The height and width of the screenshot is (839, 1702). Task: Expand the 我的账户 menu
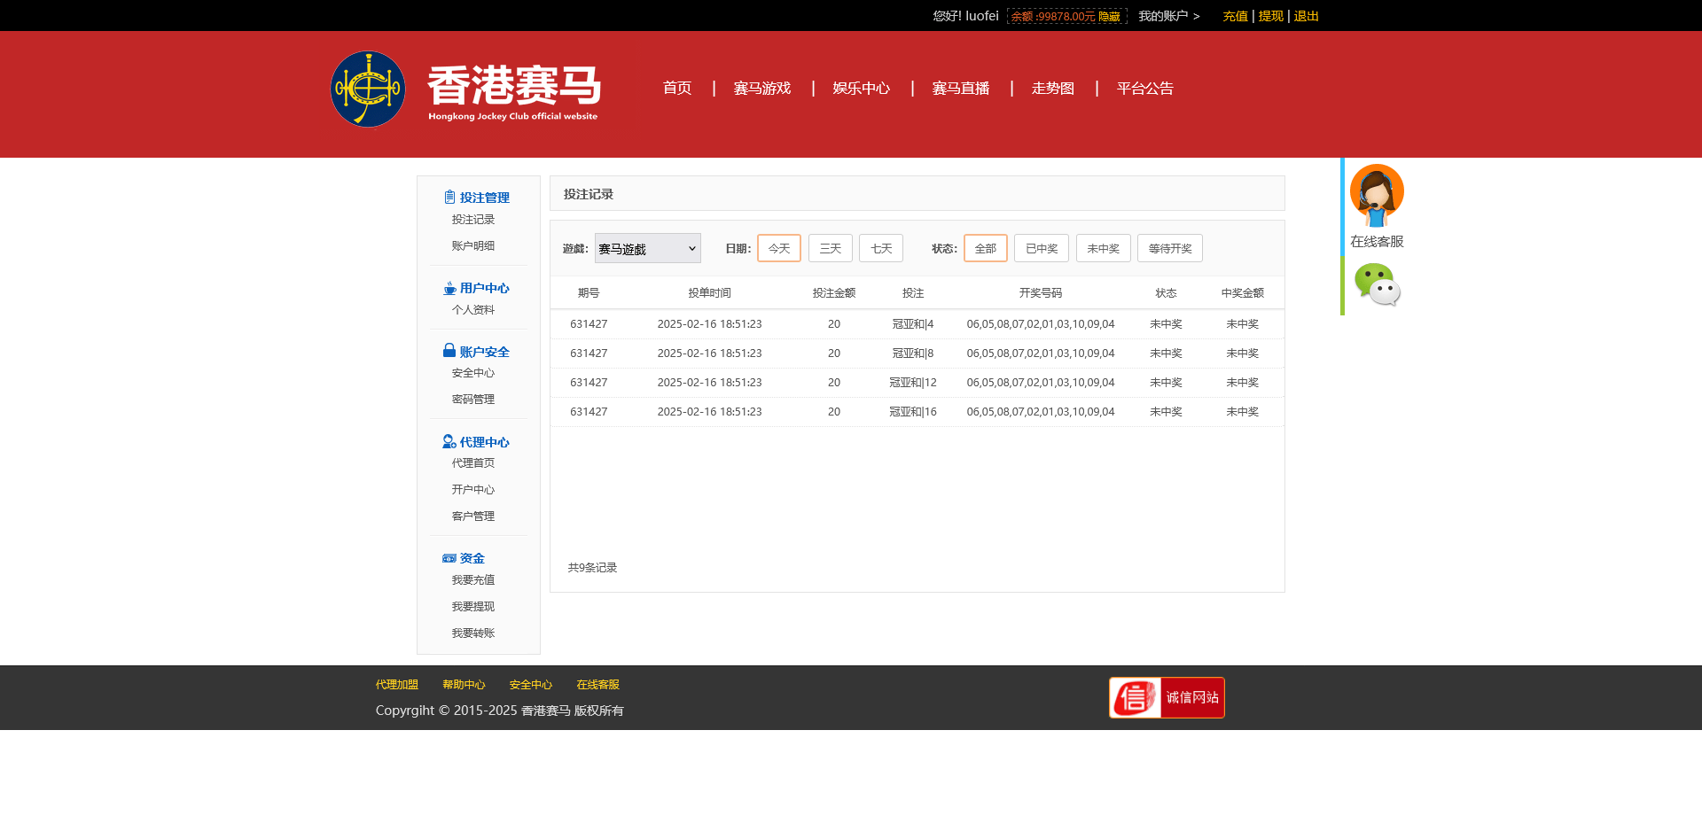tap(1168, 16)
